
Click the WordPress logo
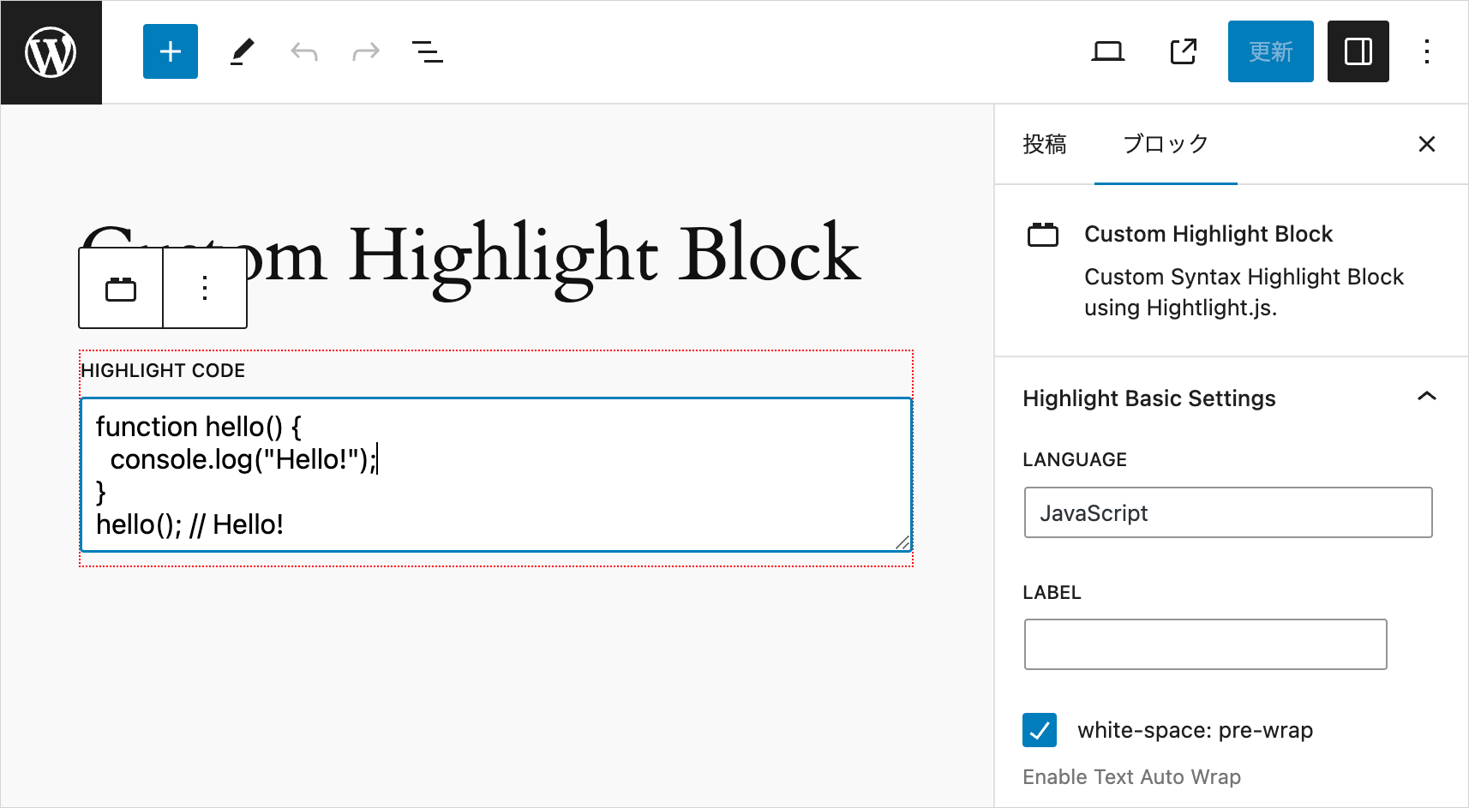point(51,52)
